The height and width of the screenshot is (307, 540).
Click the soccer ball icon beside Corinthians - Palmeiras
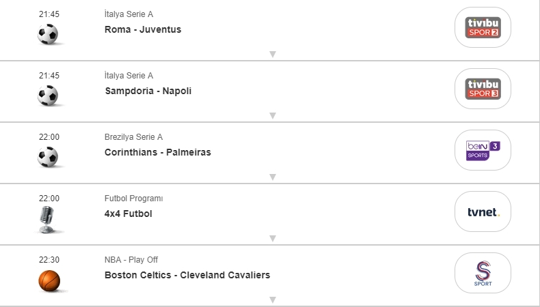pyautogui.click(x=48, y=157)
